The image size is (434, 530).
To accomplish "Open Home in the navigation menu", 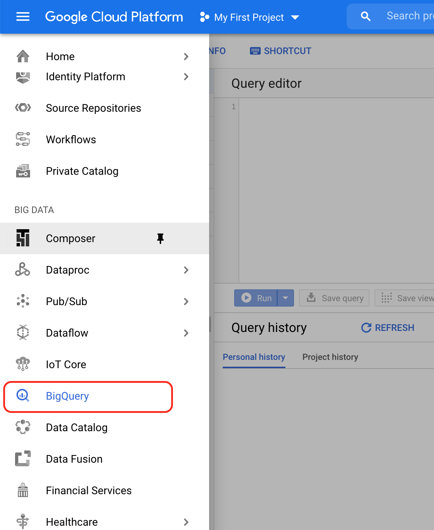I will 105,57.
